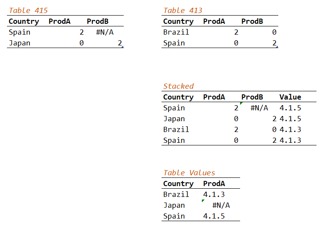Click the 4.1.3 cell for Brazil in Table Values
Viewport: 323px width, 235px height.
click(214, 194)
